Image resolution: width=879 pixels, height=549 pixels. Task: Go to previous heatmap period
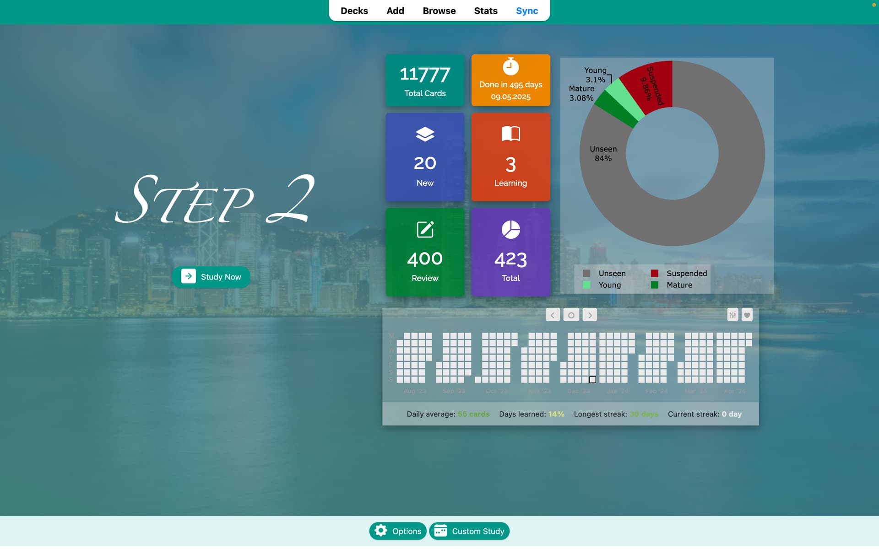pyautogui.click(x=553, y=315)
